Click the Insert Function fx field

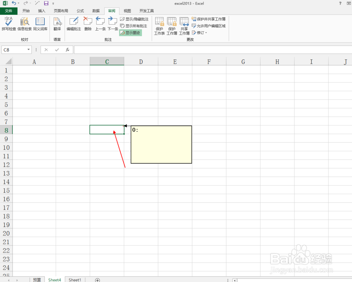click(x=68, y=50)
